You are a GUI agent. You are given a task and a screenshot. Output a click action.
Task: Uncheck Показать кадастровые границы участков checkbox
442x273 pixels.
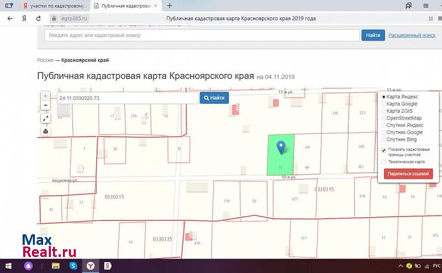[384, 150]
